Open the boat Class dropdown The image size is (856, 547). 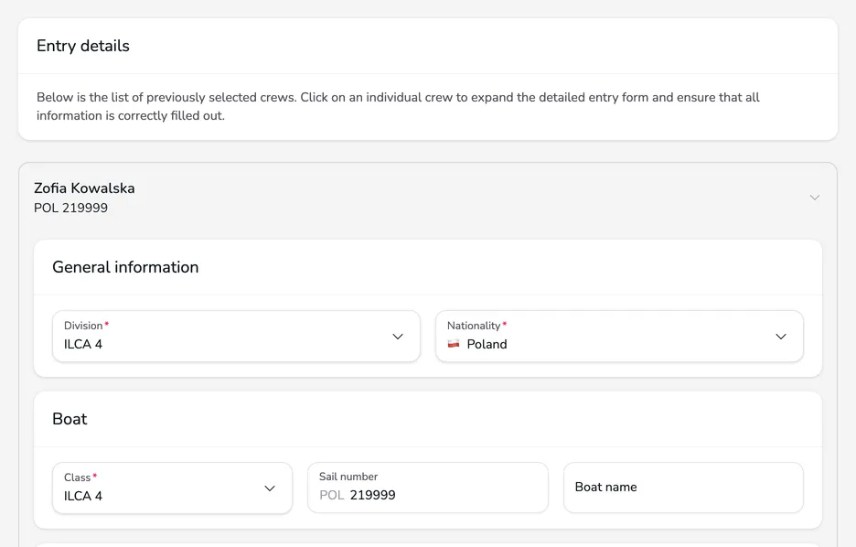pyautogui.click(x=173, y=488)
